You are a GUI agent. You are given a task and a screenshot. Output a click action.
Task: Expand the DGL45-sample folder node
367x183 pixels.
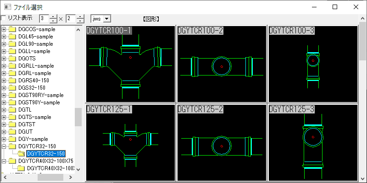click(4, 37)
